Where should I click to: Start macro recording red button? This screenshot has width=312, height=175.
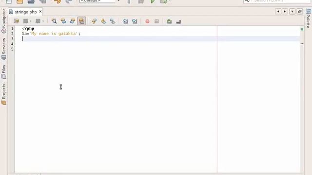[147, 21]
